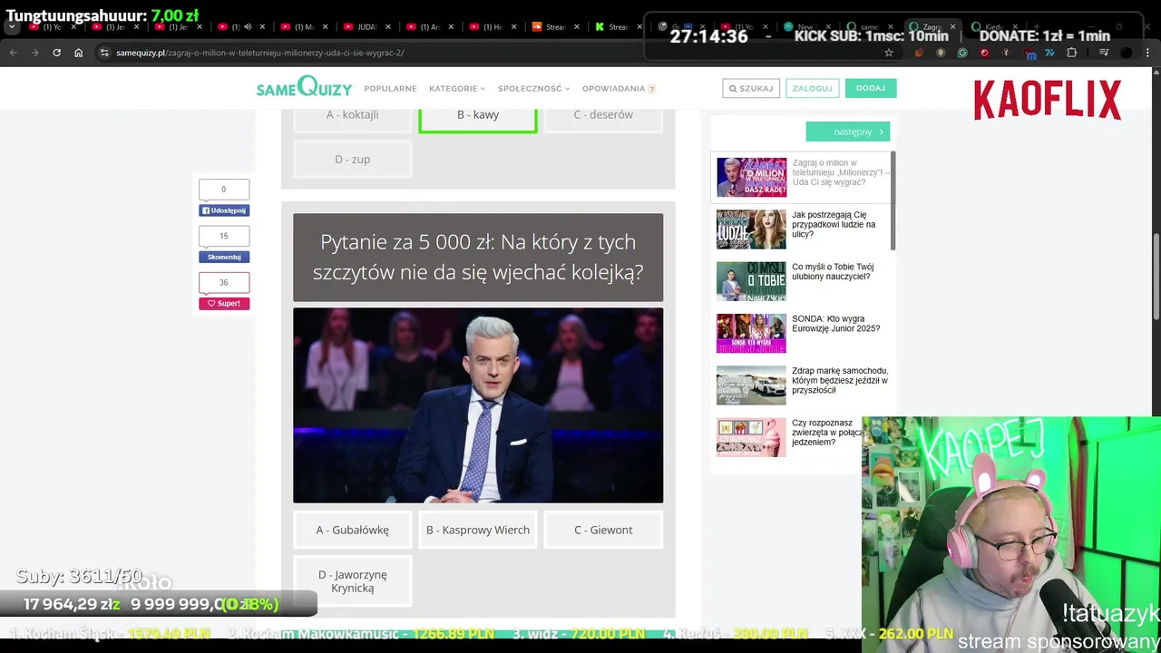Reload the samequizy page
The image size is (1161, 653).
click(x=56, y=53)
